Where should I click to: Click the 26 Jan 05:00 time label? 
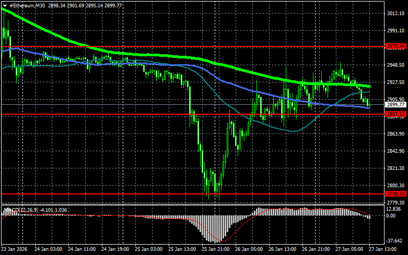point(249,249)
